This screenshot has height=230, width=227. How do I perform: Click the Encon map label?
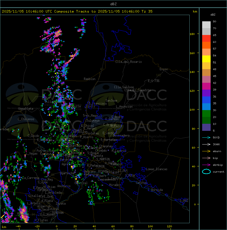(x=164, y=69)
